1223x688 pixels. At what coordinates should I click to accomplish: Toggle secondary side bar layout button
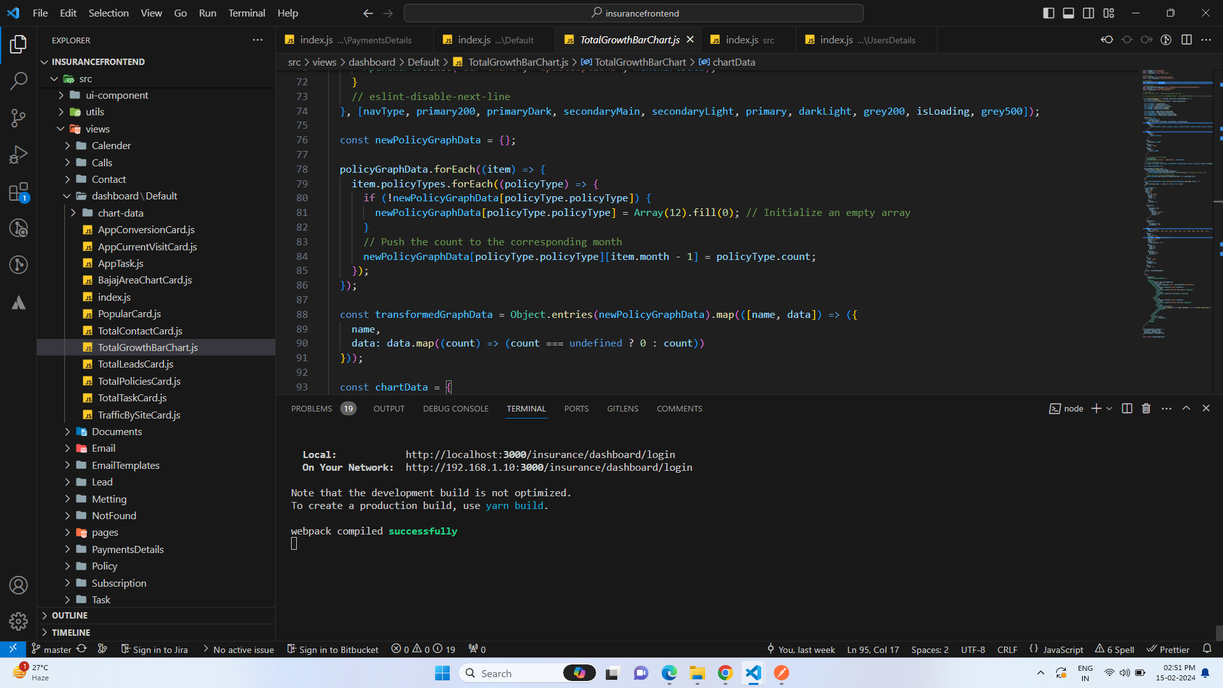coord(1089,13)
